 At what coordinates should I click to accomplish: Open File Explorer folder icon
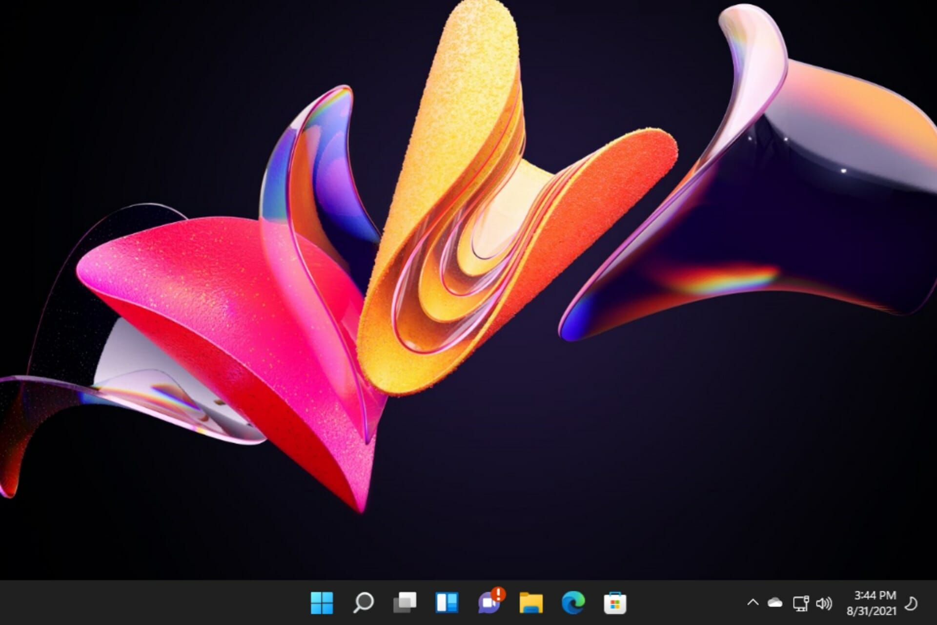531,603
